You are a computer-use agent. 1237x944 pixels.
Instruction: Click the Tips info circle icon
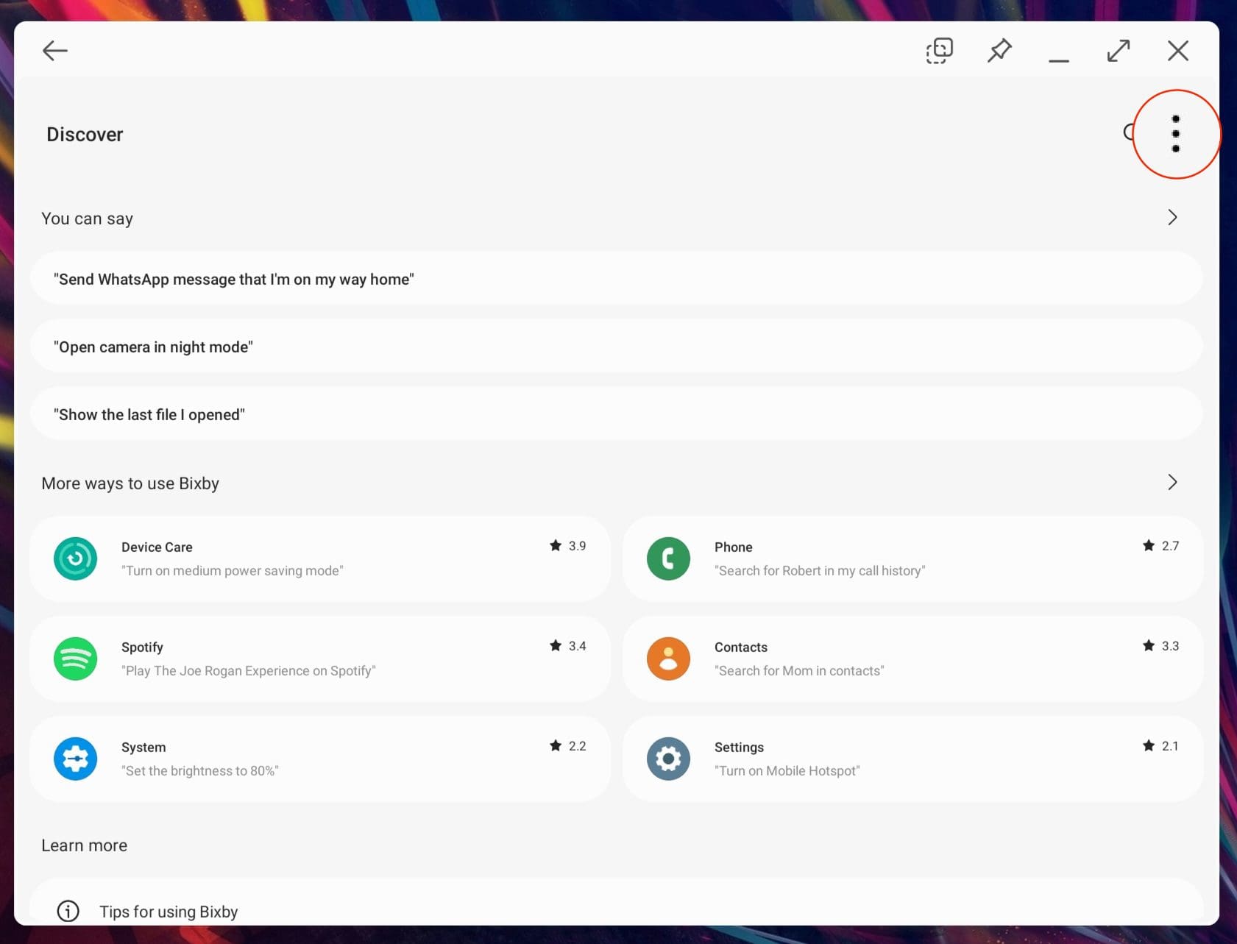[x=68, y=911]
